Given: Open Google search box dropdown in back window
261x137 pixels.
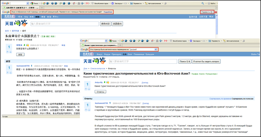Looking at the screenshot, I should pyautogui.click(x=28, y=3).
